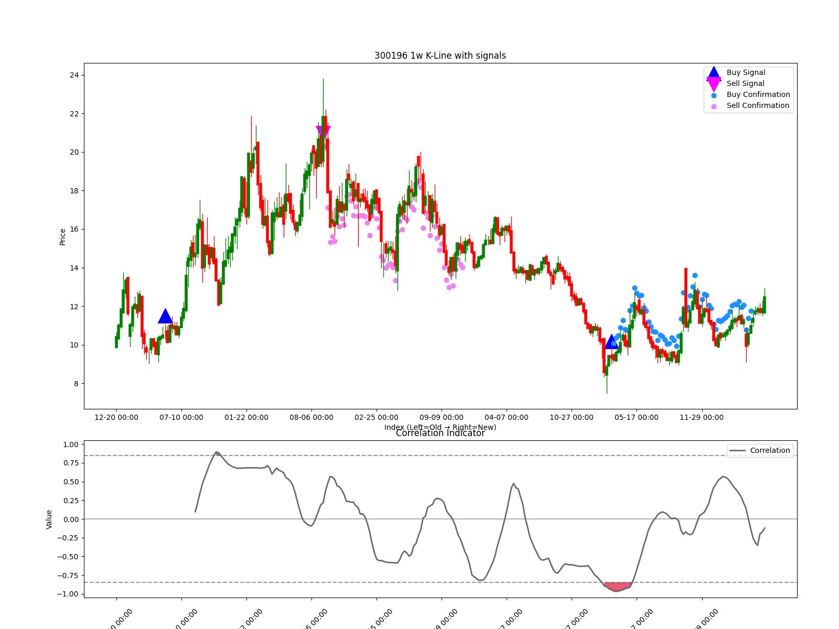This screenshot has width=839, height=629.
Task: Click the 'Value' y-axis label
Action: tap(49, 519)
